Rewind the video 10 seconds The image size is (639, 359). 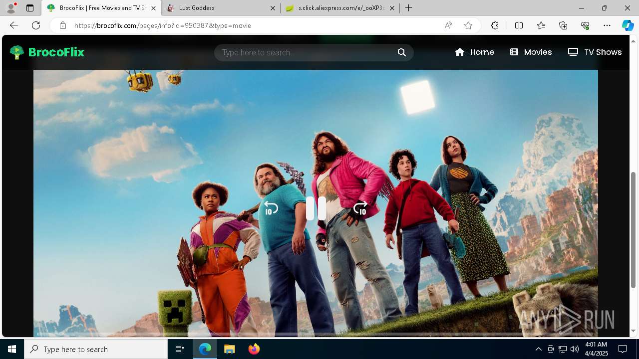tap(271, 208)
